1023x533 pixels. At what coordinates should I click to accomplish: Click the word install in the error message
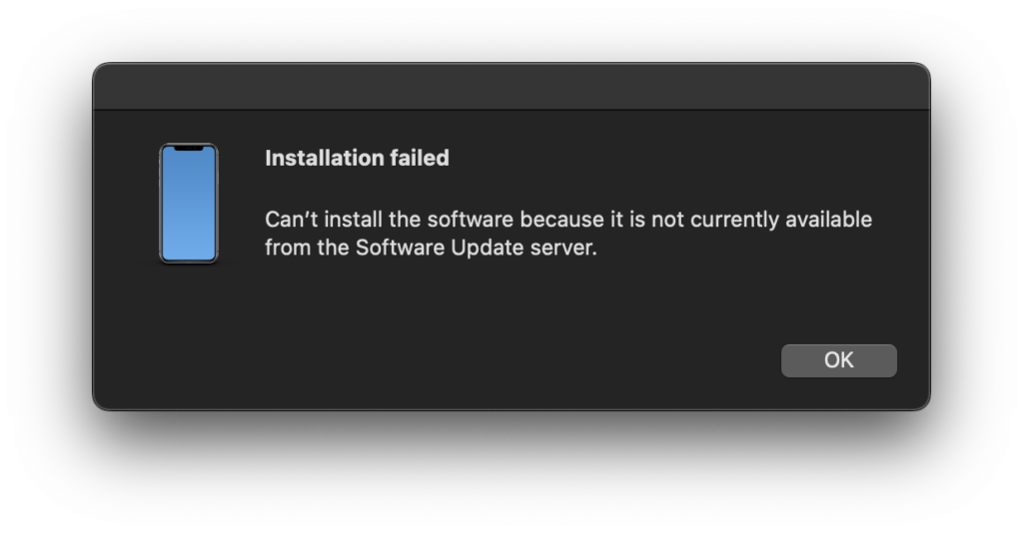353,220
